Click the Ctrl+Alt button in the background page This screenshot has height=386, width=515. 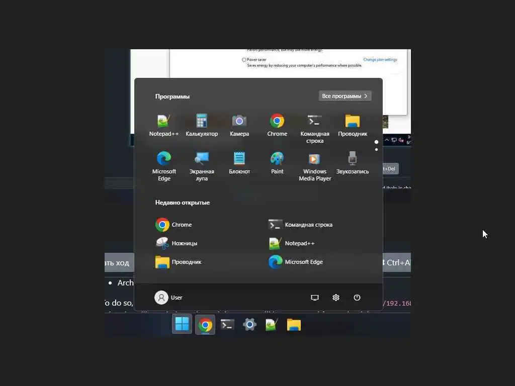[397, 262]
